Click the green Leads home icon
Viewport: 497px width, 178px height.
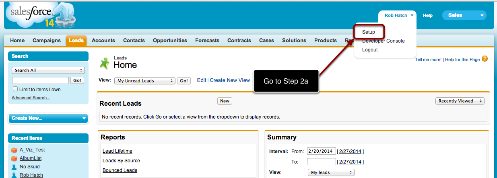[105, 63]
